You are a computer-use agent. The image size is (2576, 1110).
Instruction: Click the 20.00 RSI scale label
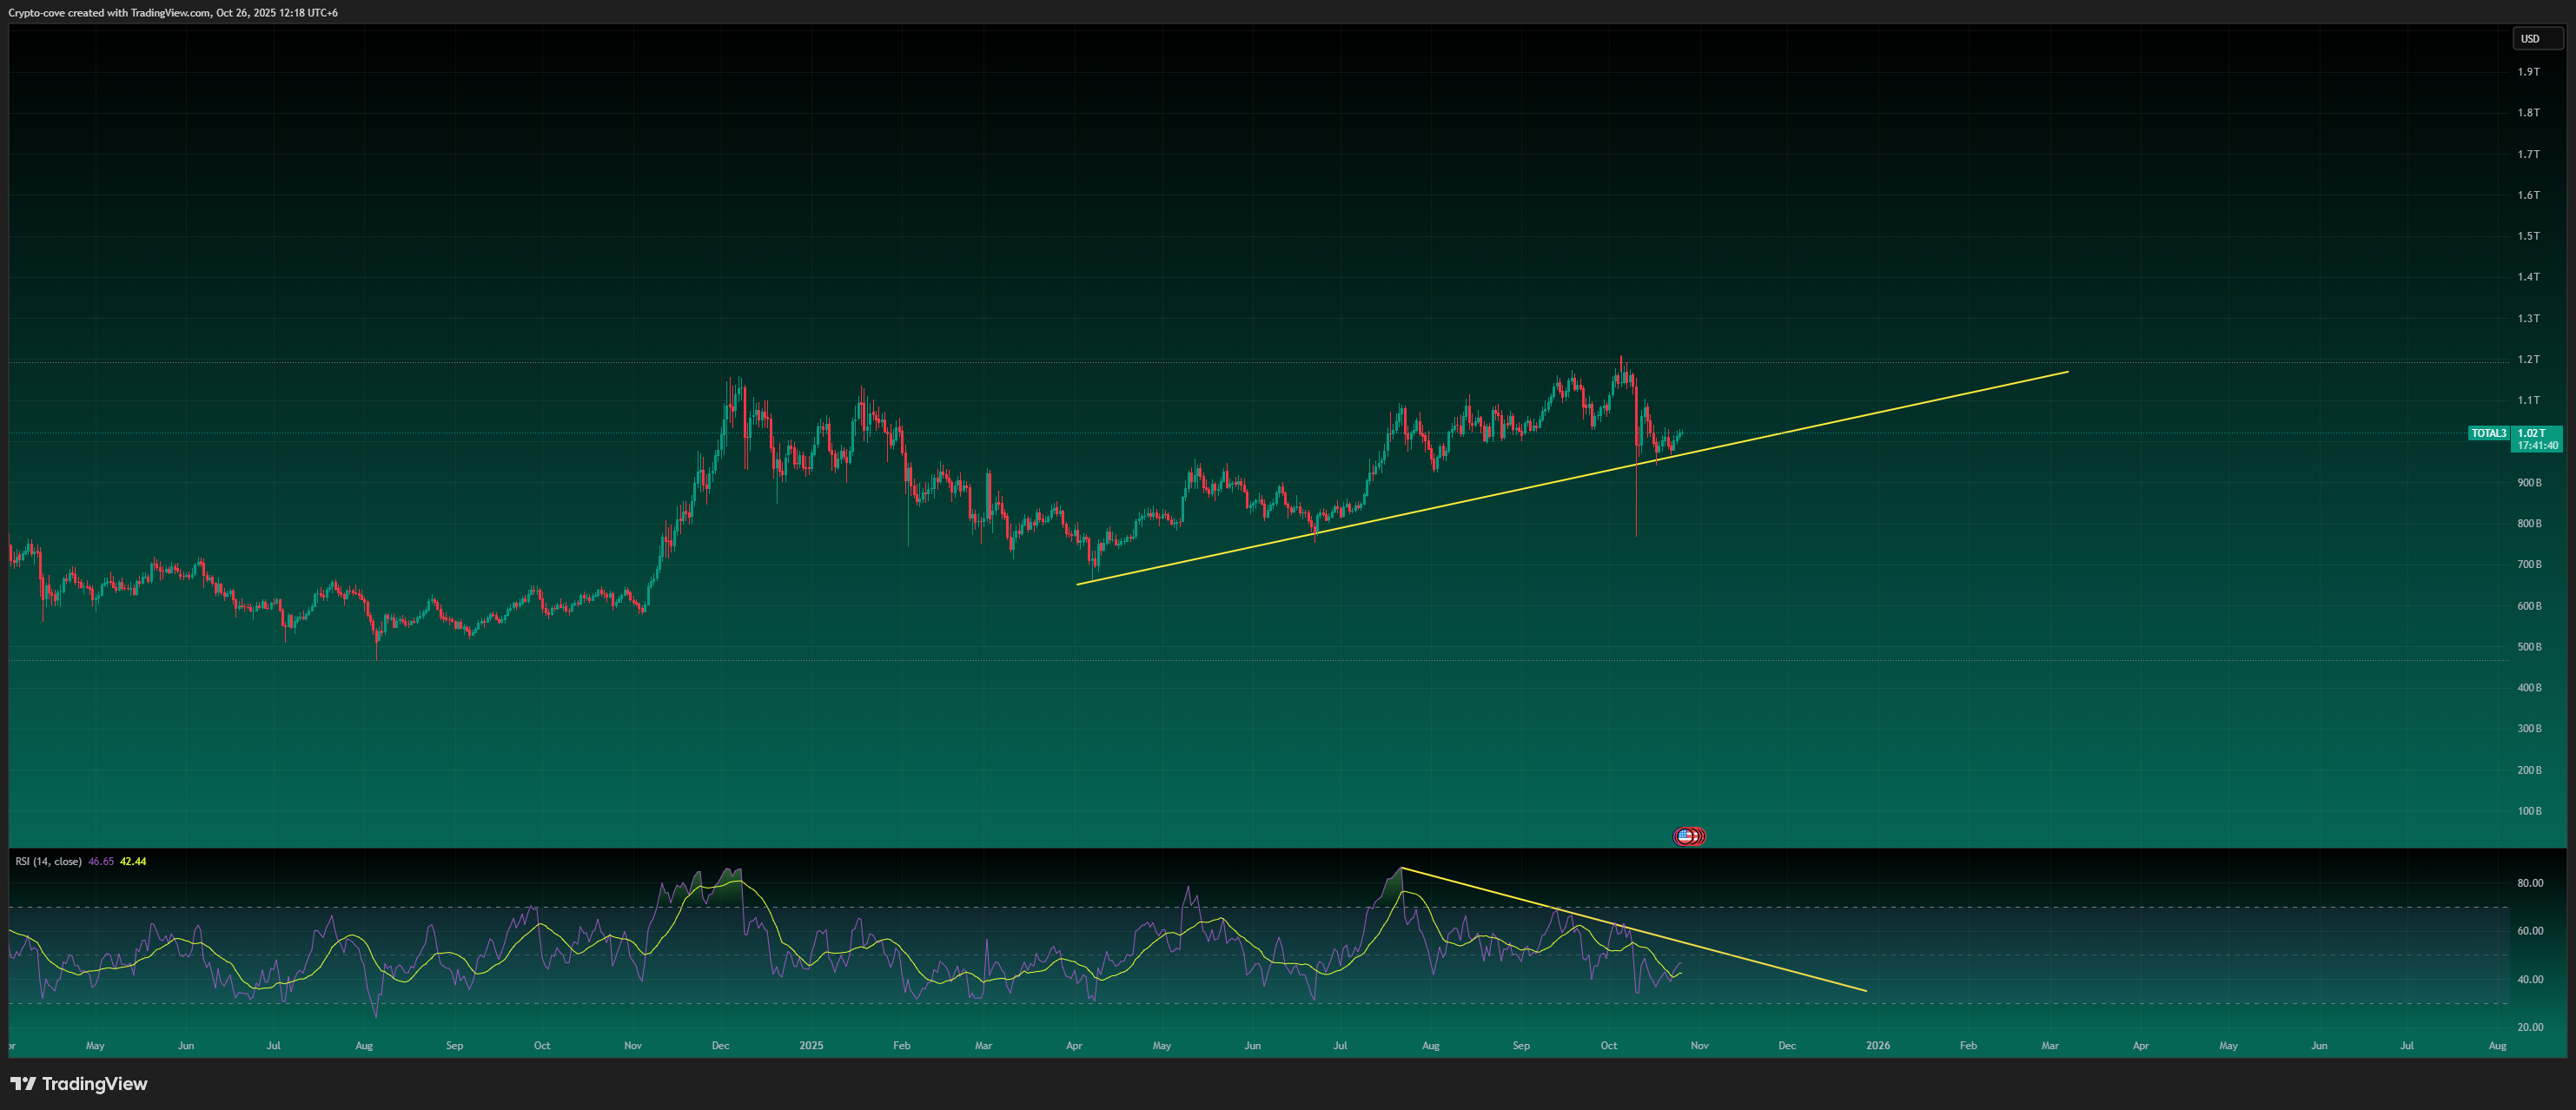pyautogui.click(x=2530, y=1027)
